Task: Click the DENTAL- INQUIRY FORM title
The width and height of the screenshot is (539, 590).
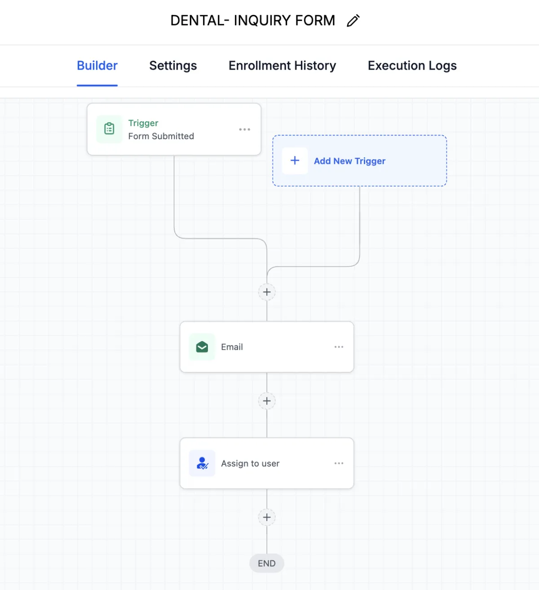Action: pos(253,21)
